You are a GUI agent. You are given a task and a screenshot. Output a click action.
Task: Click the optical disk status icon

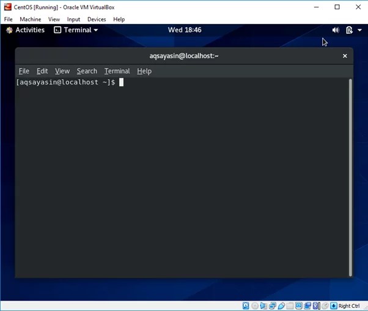pyautogui.click(x=255, y=305)
